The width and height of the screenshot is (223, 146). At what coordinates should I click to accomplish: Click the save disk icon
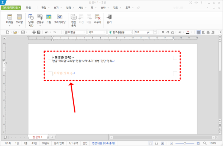click(x=23, y=32)
